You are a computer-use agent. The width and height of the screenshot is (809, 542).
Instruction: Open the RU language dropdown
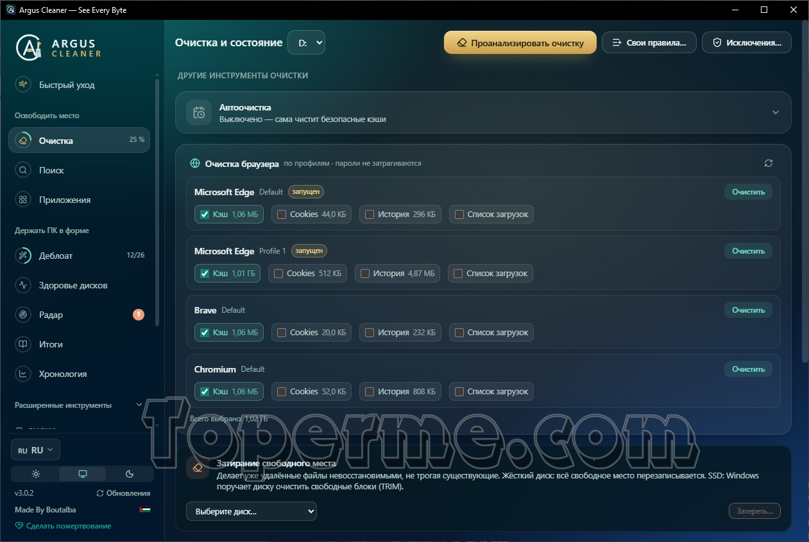tap(36, 450)
